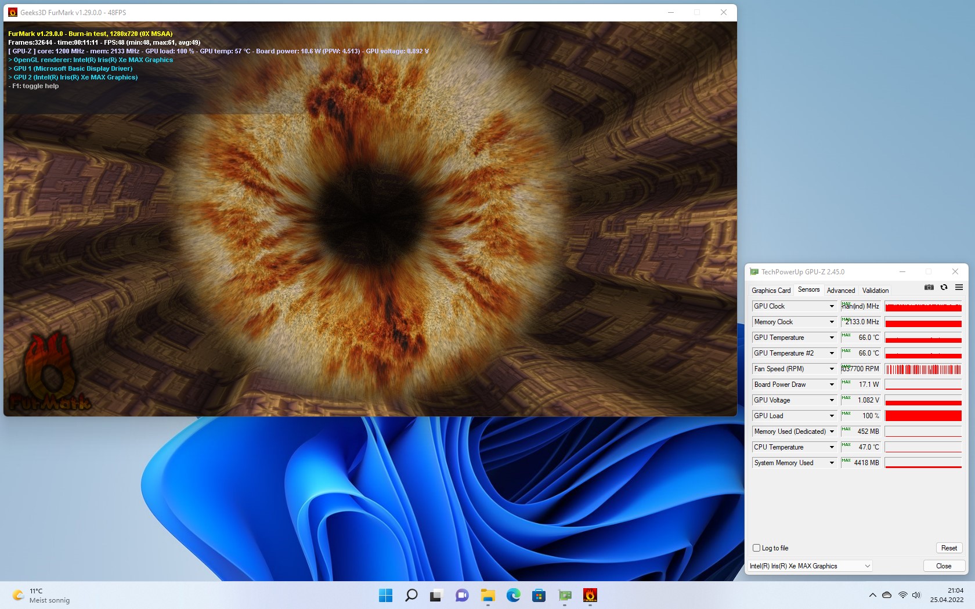The height and width of the screenshot is (609, 975).
Task: Open the clock and date flyout
Action: point(947,595)
